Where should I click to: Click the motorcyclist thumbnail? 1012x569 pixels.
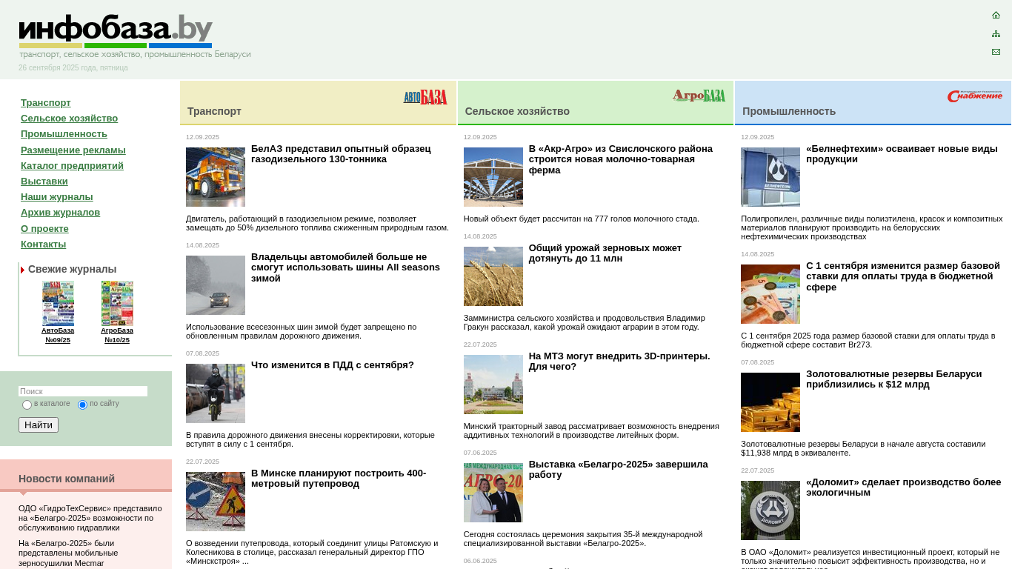click(x=216, y=393)
